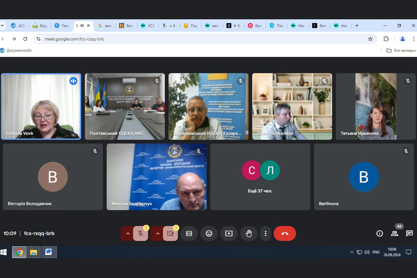
Task: Open meeting details info icon
Action: coord(379,234)
